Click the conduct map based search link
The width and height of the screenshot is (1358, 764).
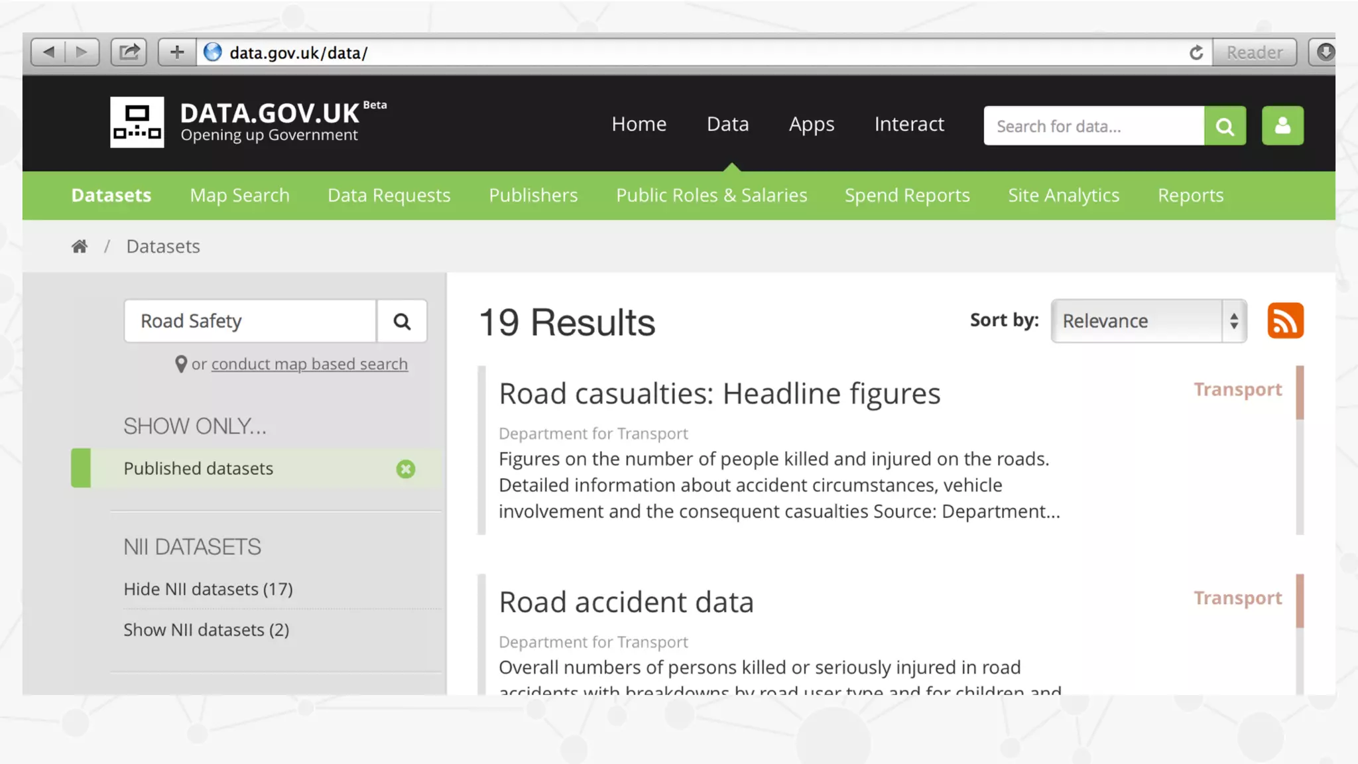309,364
